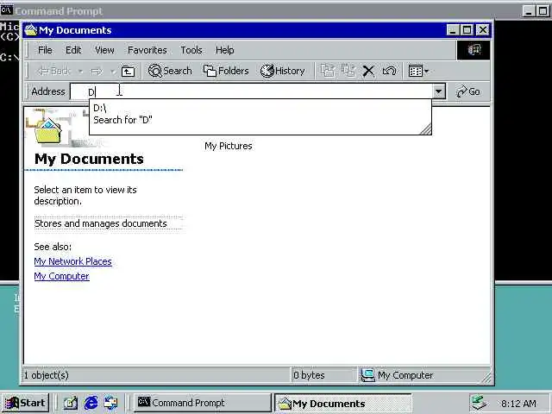The image size is (552, 414).
Task: Open the Tools menu
Action: point(191,50)
